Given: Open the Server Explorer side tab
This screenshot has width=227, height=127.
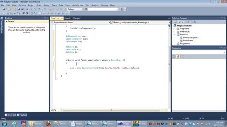Looking at the screenshot, I should click(x=2, y=25).
